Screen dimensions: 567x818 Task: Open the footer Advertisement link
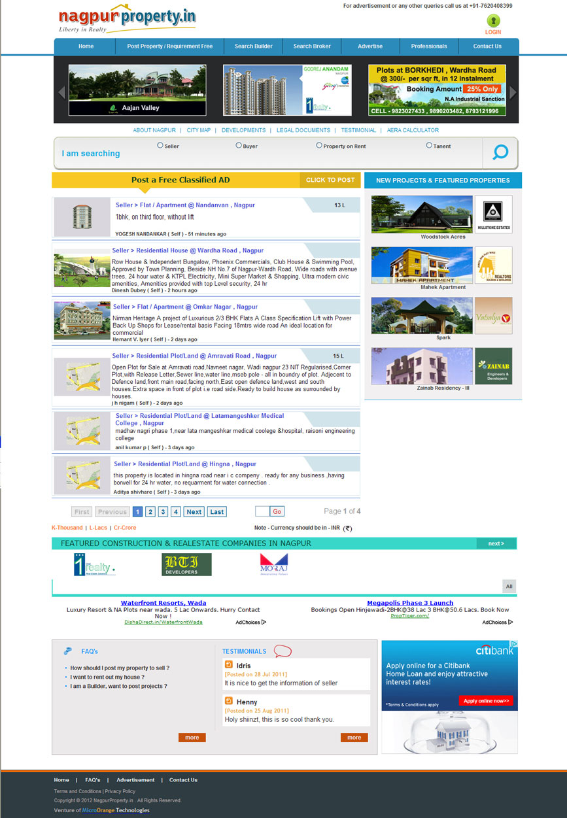coord(135,780)
